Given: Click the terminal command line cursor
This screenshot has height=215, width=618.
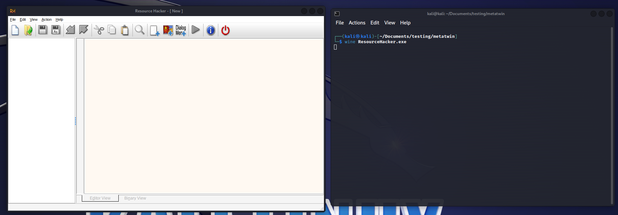Looking at the screenshot, I should [335, 47].
